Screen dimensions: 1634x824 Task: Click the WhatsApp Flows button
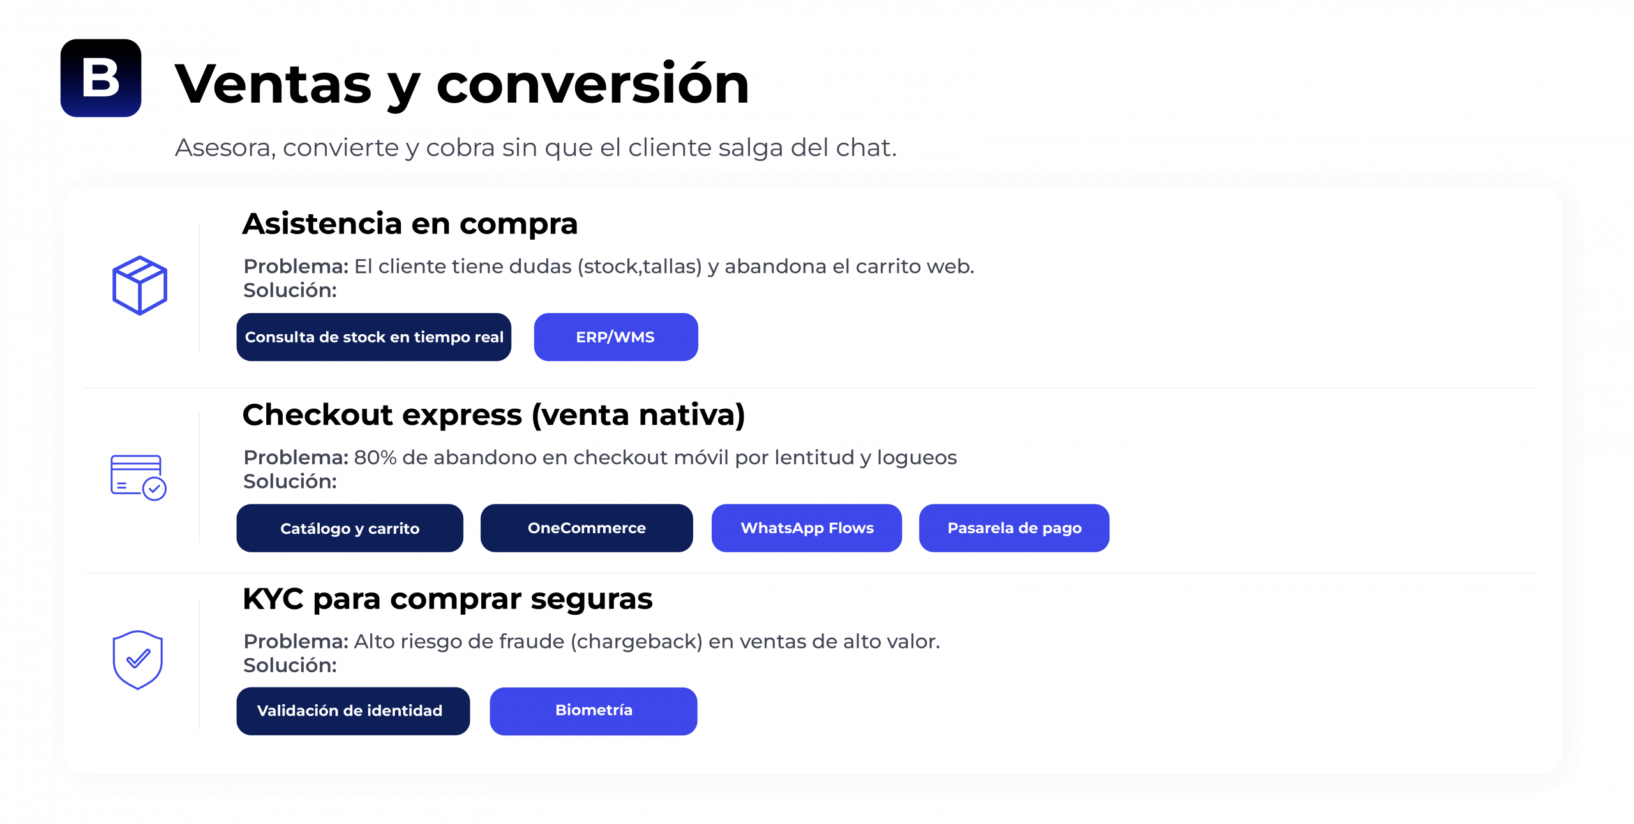(807, 528)
